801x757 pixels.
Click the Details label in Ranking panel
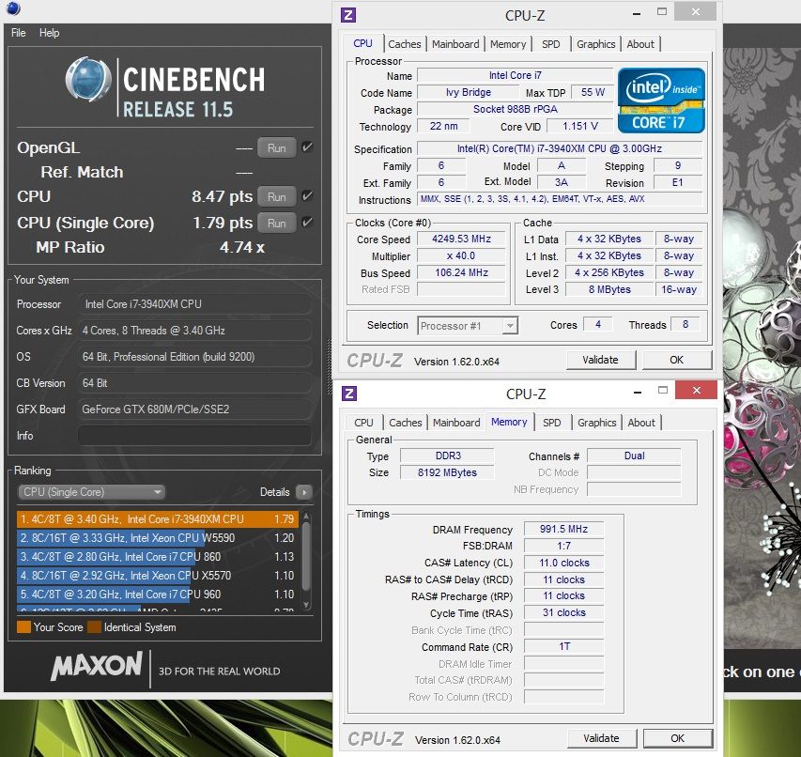point(275,492)
